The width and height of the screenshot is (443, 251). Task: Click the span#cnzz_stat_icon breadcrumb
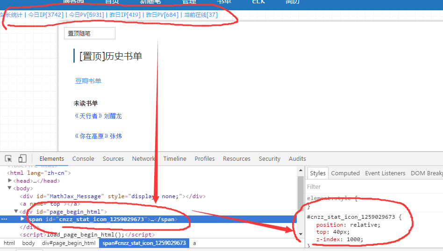click(x=144, y=243)
